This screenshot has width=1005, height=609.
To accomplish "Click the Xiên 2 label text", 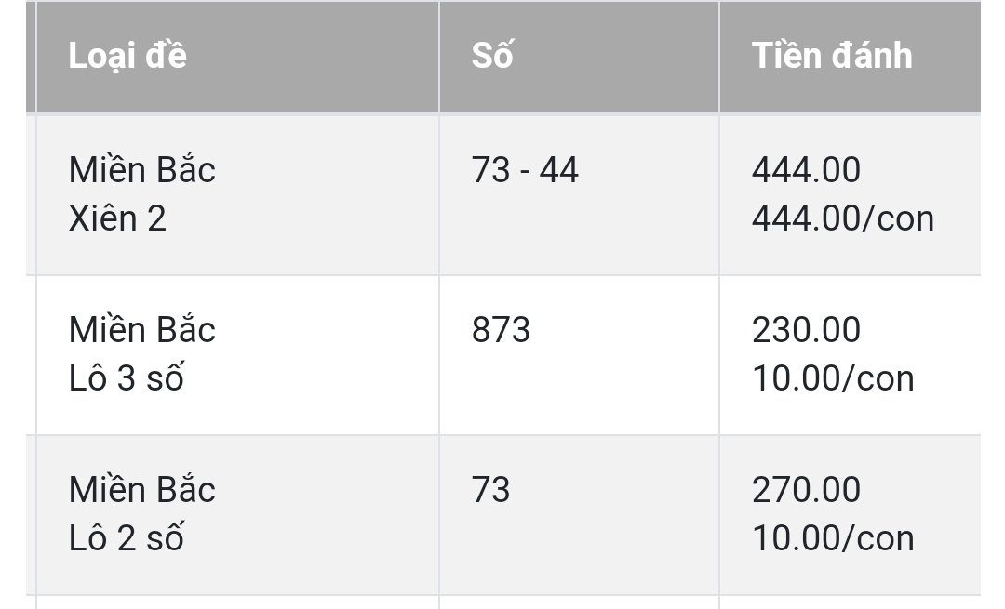I will tap(117, 219).
